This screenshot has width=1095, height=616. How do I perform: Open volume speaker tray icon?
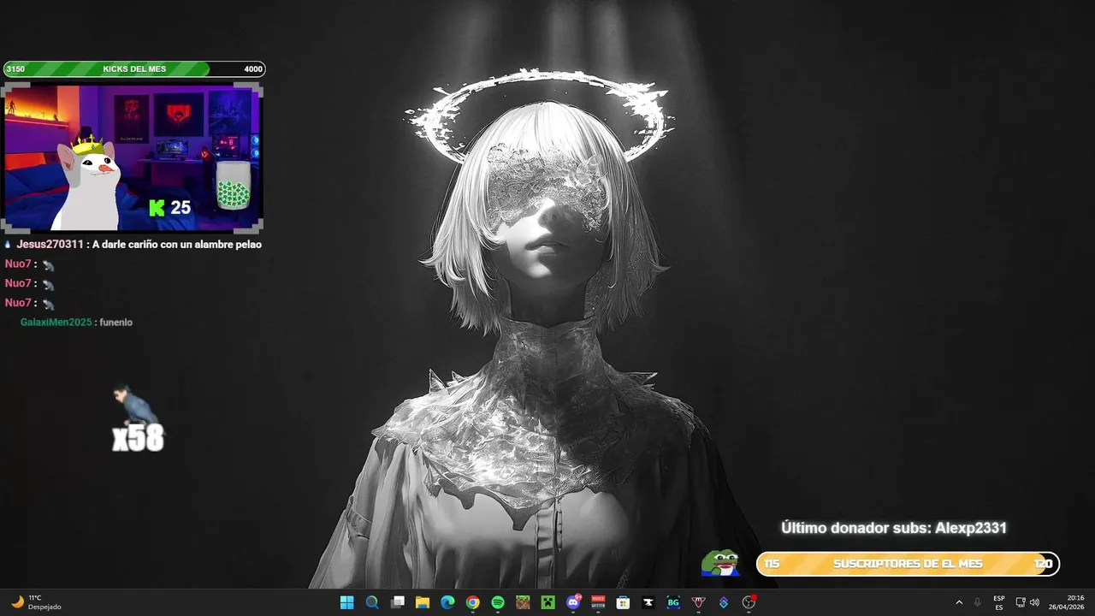tap(1034, 602)
